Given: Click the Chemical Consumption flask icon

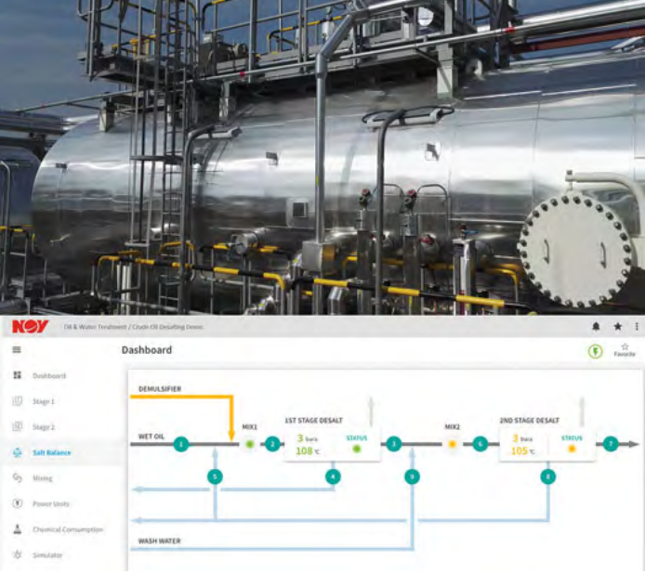Looking at the screenshot, I should tap(17, 529).
